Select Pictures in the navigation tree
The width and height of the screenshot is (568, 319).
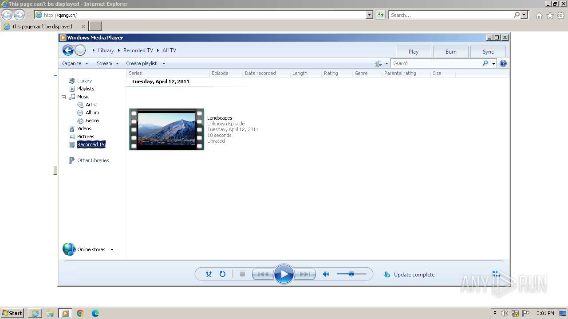coord(86,136)
